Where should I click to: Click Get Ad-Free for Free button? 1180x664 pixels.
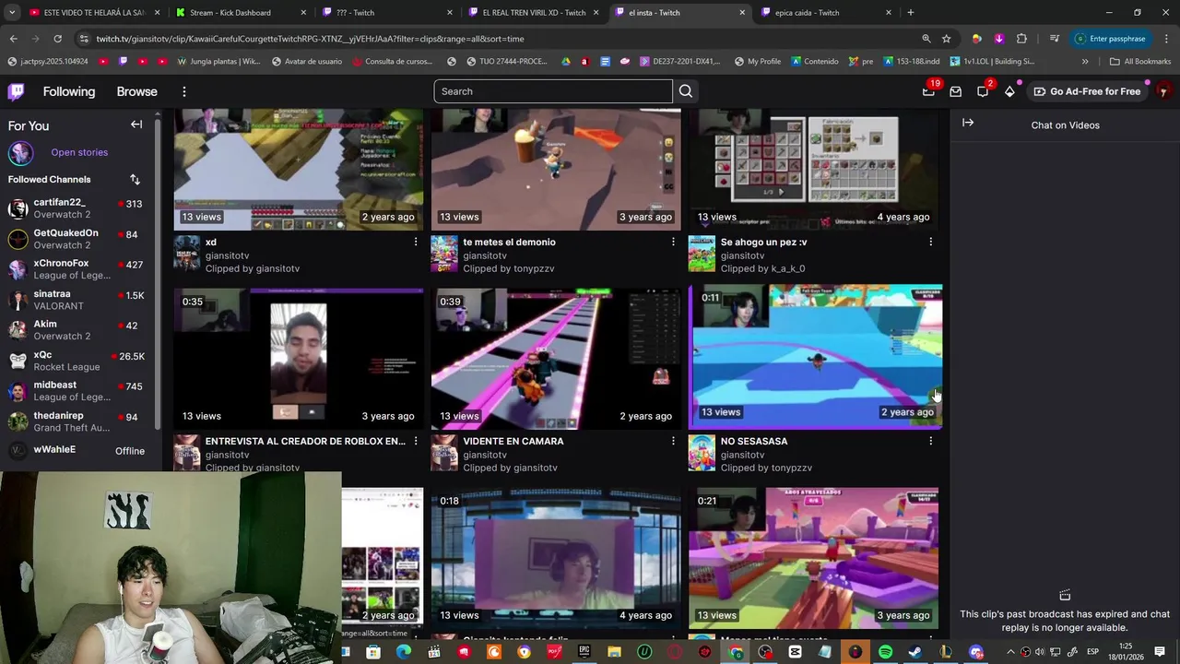coord(1087,91)
